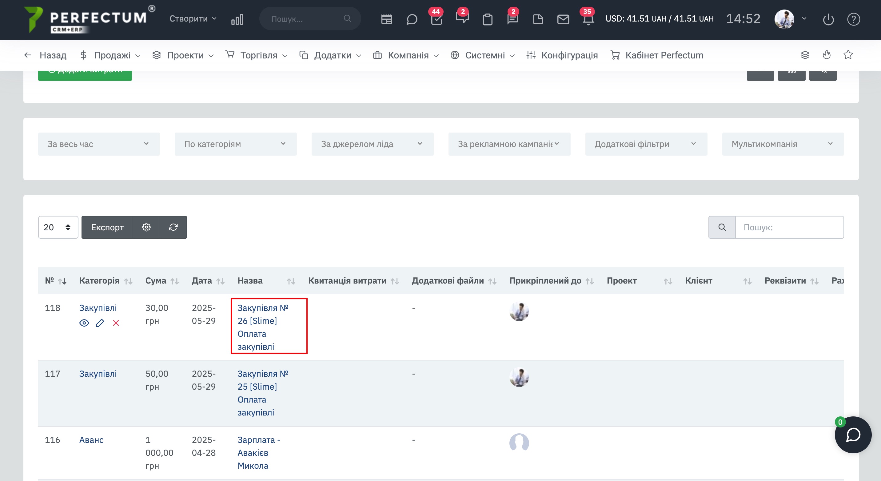Image resolution: width=881 pixels, height=481 pixels.
Task: Open the statistics bar chart icon
Action: (x=237, y=19)
